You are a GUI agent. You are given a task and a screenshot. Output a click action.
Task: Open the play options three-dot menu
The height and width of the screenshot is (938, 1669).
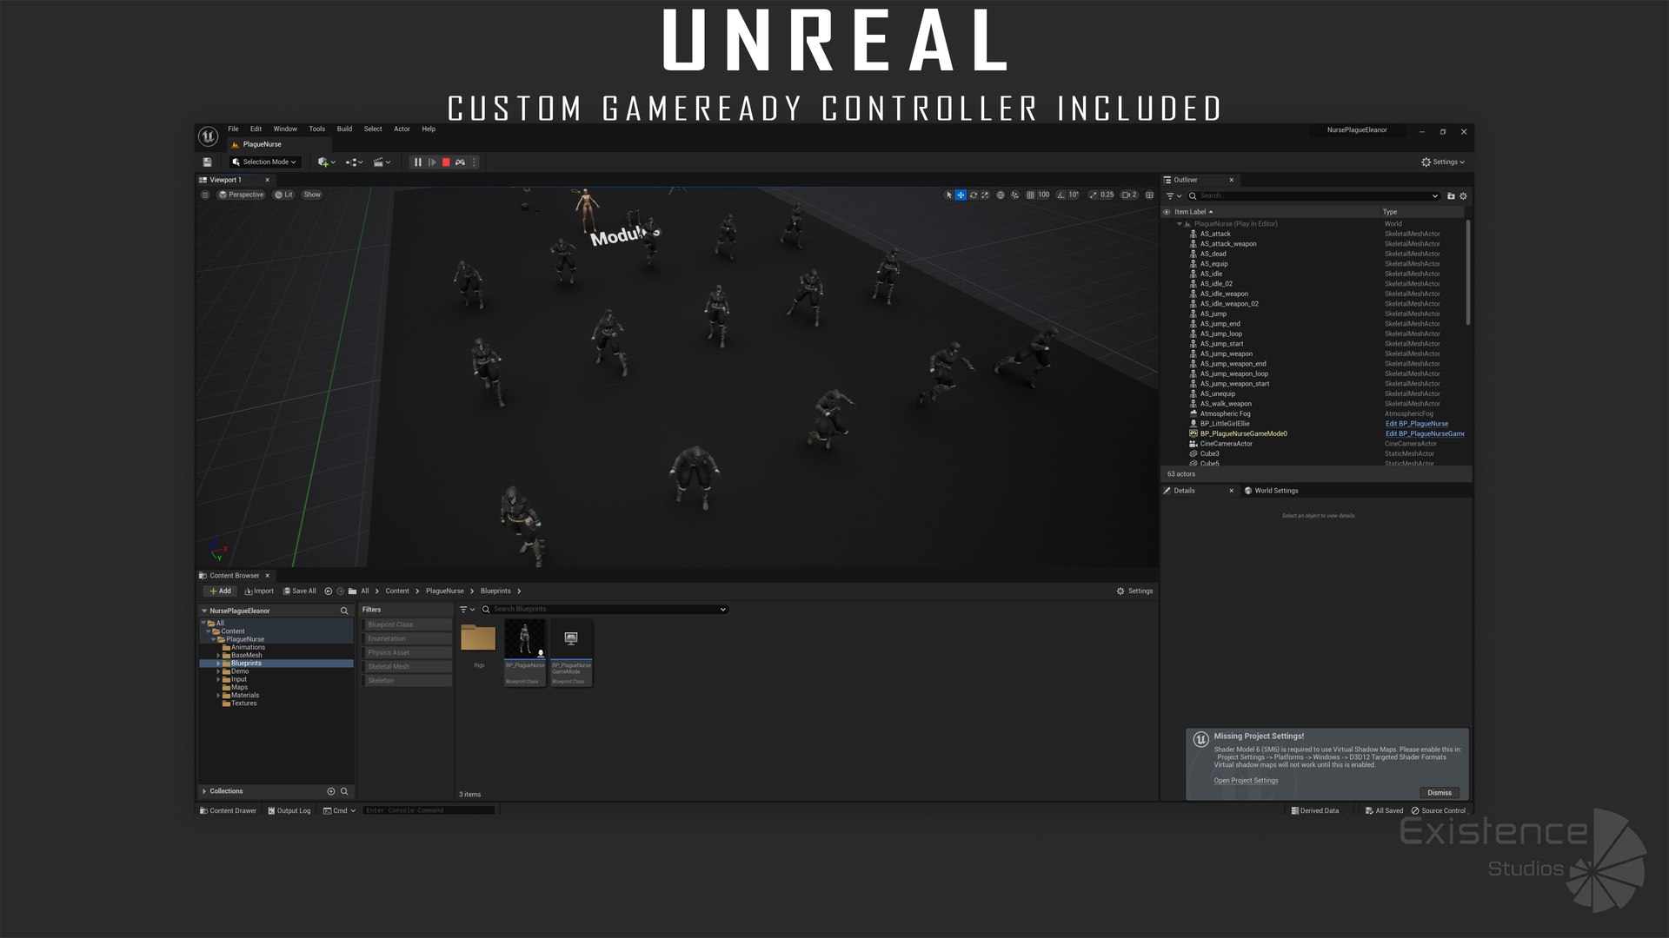pyautogui.click(x=474, y=162)
